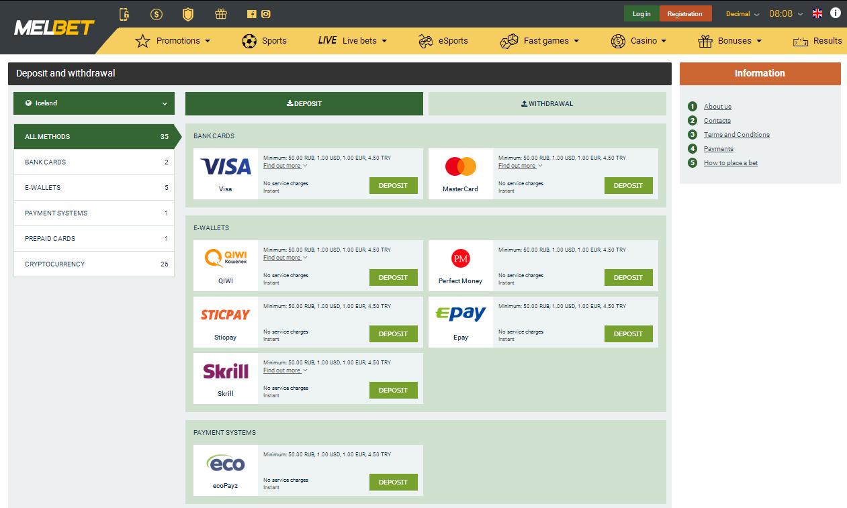Open the About us link
The height and width of the screenshot is (508, 847).
pos(717,107)
